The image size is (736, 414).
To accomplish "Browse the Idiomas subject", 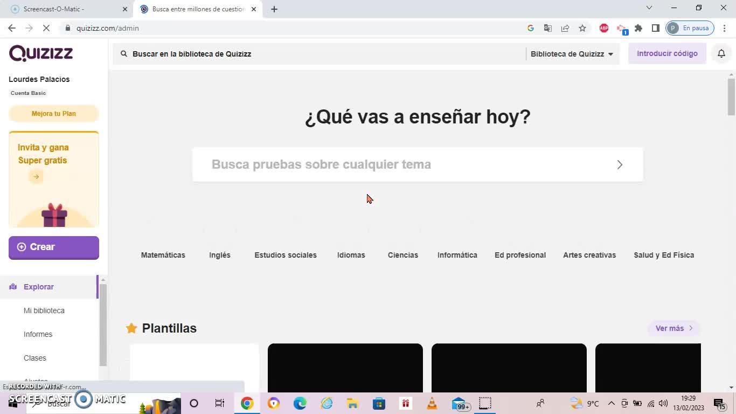I will pos(351,255).
